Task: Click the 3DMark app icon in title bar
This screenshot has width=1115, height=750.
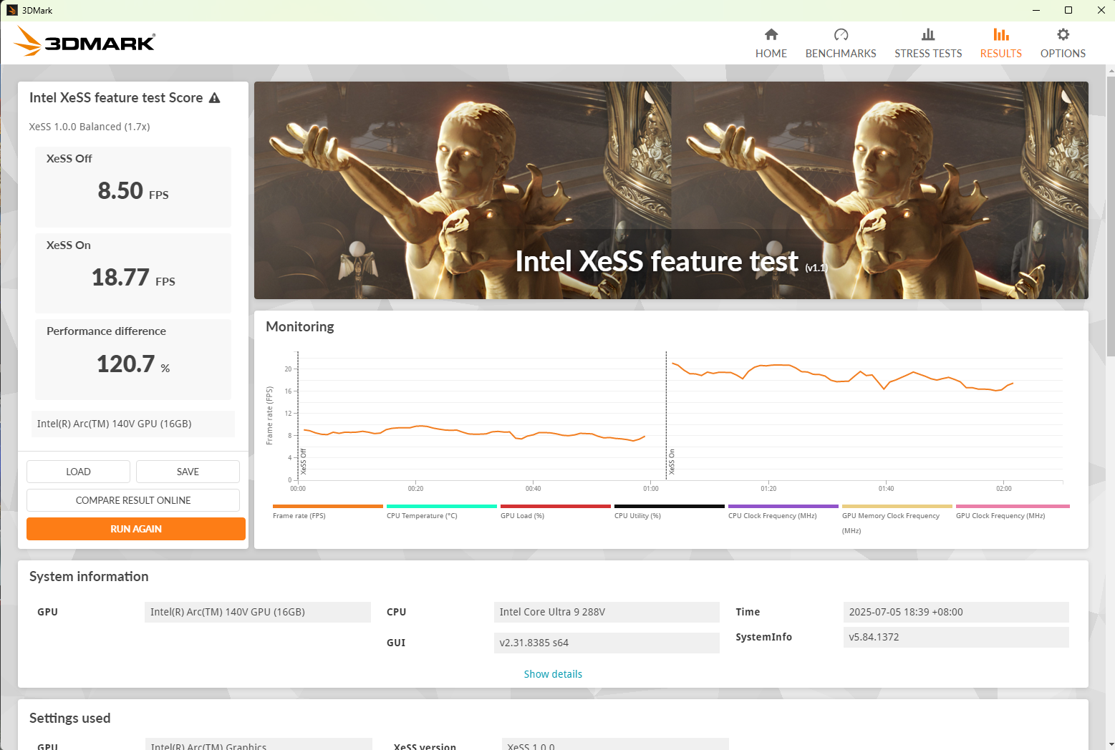Action: point(11,10)
